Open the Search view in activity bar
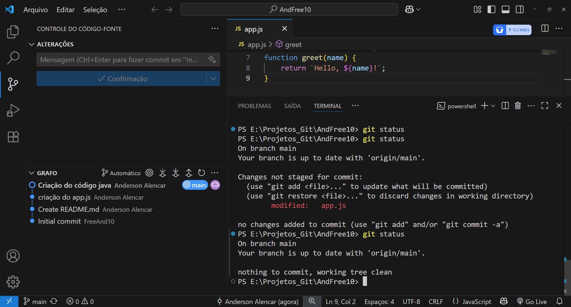Screen dimensions: 571x307 (x=13, y=58)
